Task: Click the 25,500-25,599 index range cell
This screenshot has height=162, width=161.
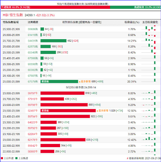Action: tap(11, 52)
